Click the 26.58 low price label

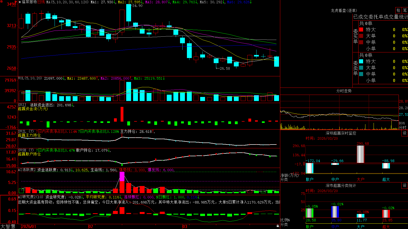(225, 68)
